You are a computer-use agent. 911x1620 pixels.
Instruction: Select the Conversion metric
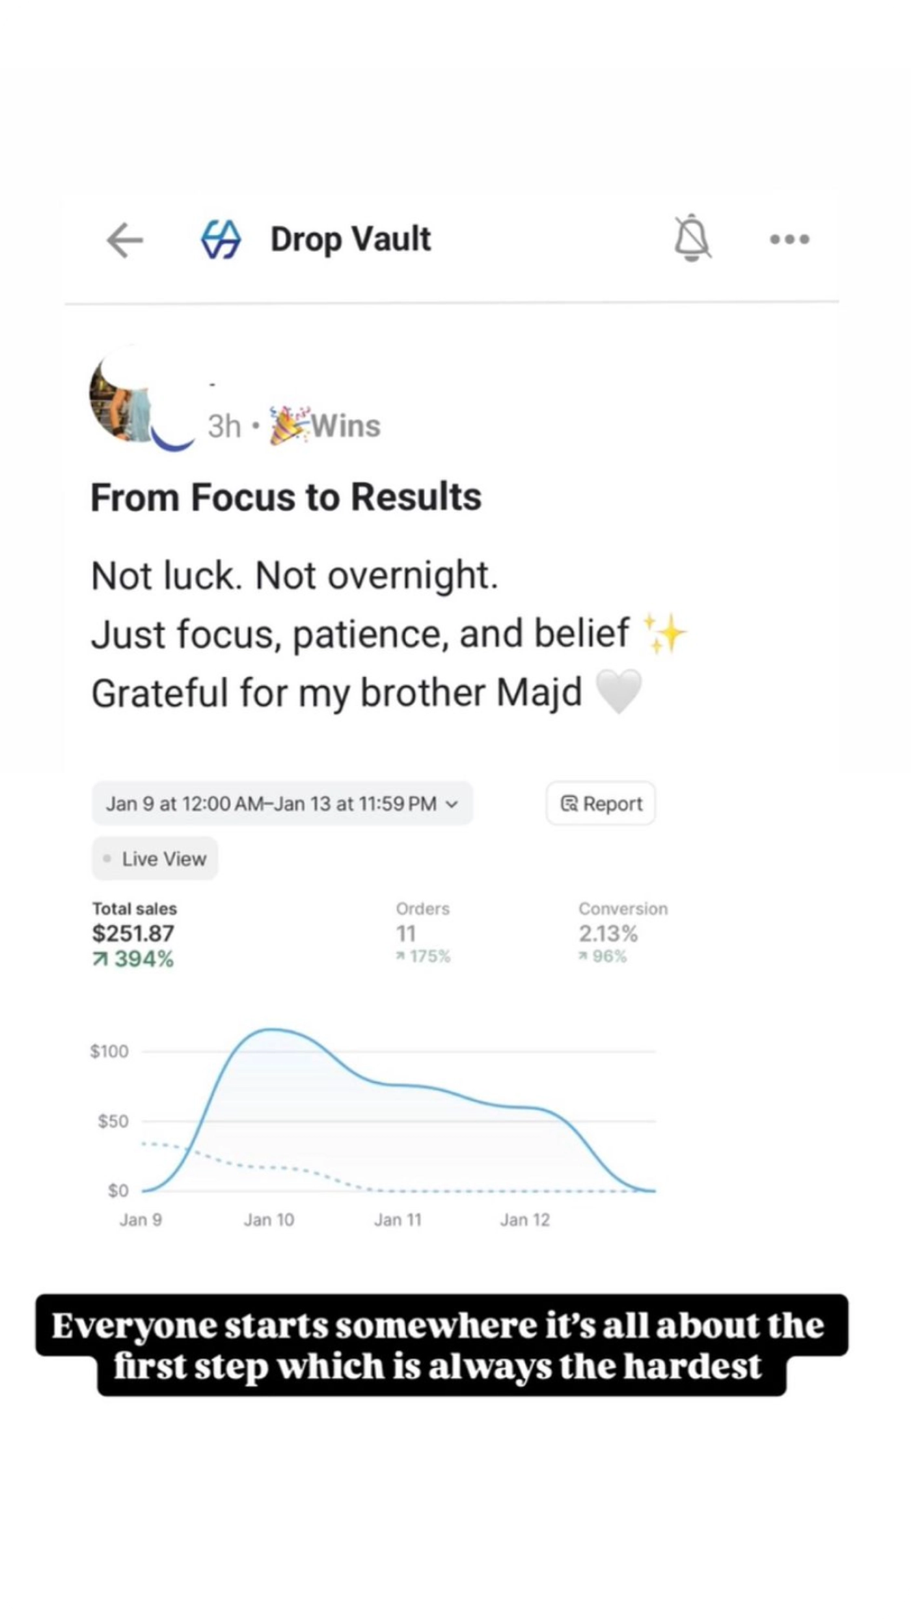pyautogui.click(x=623, y=932)
